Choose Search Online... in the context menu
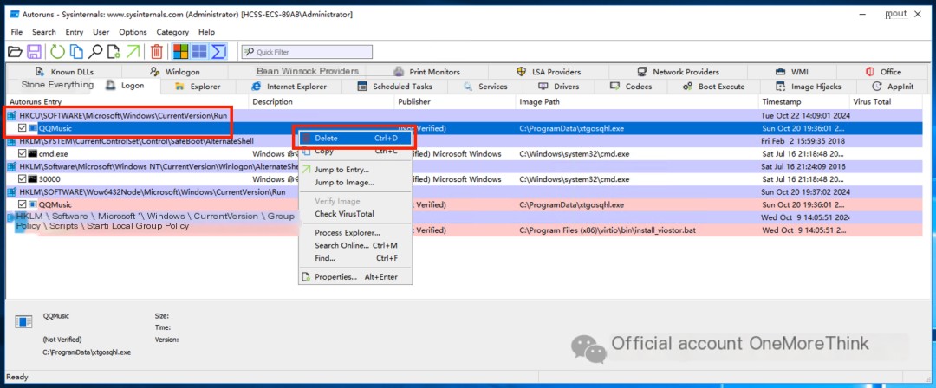 click(x=355, y=245)
